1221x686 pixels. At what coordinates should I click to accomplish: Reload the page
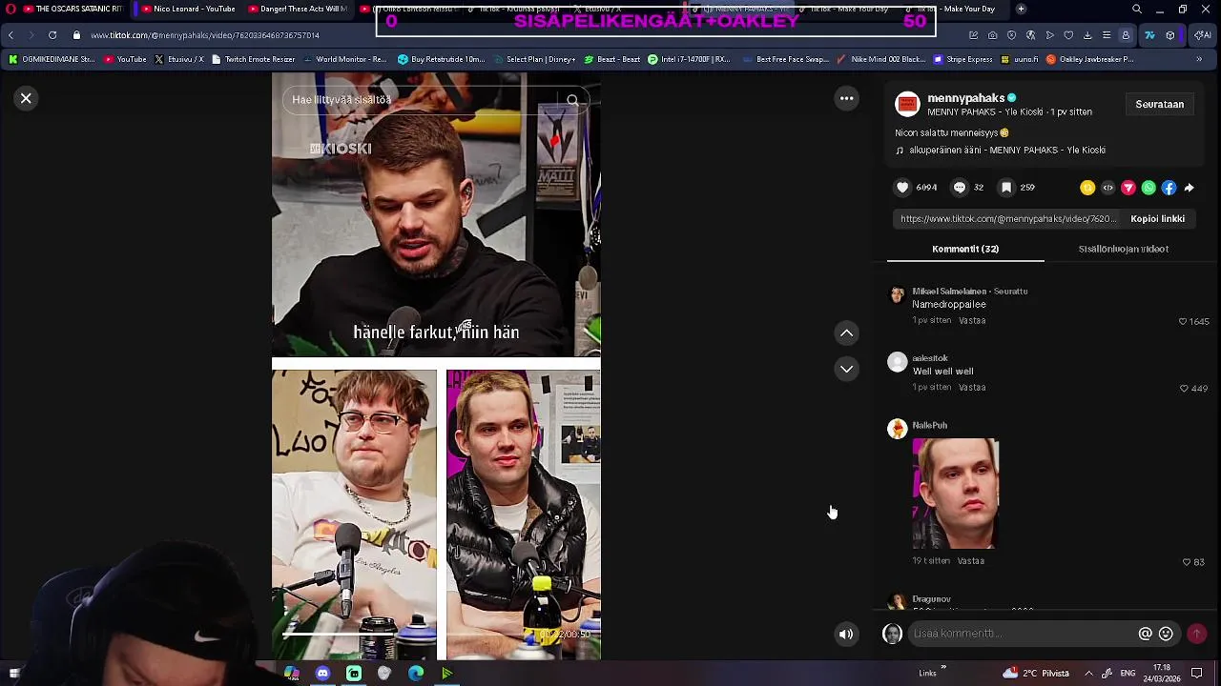tap(52, 35)
